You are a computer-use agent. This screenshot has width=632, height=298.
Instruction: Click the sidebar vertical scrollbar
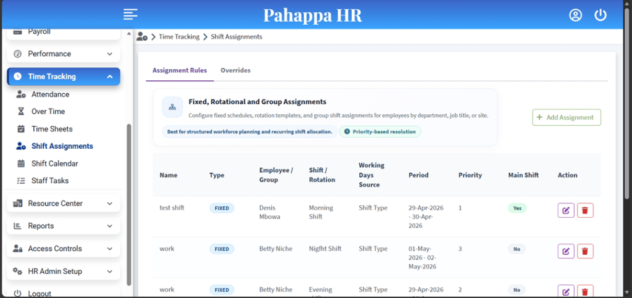point(129,205)
